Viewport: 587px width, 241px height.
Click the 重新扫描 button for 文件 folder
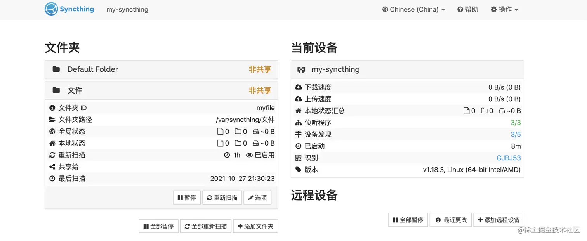(222, 198)
